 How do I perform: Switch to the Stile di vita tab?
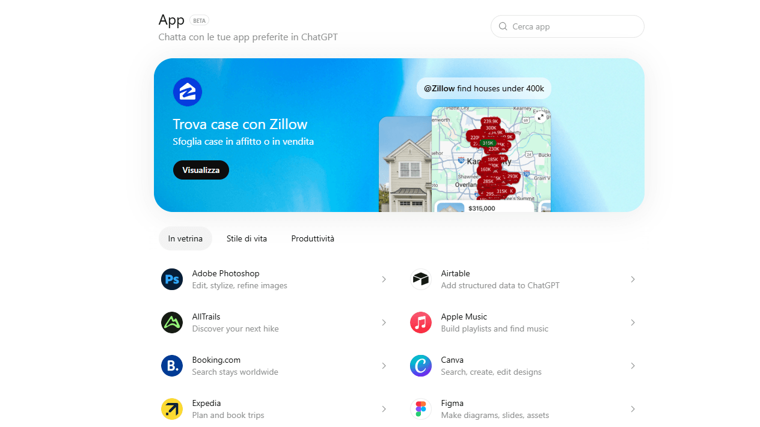coord(247,238)
